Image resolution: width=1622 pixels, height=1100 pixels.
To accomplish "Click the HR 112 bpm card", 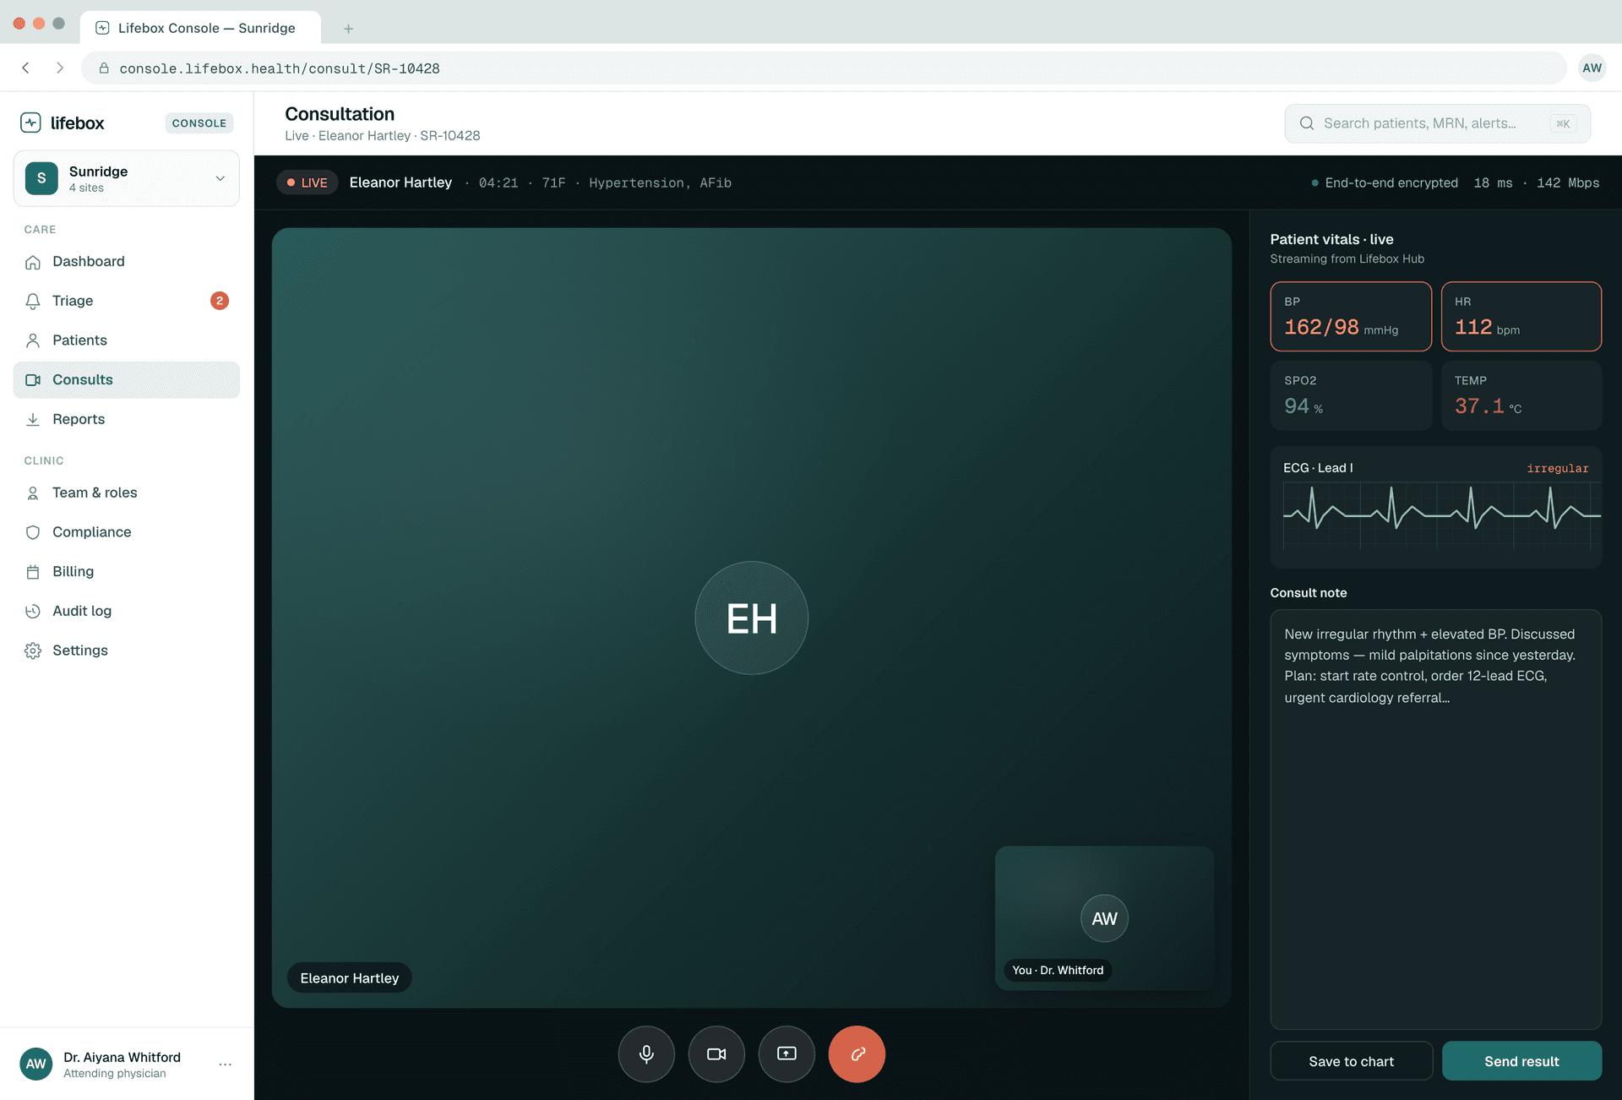I will click(x=1521, y=316).
